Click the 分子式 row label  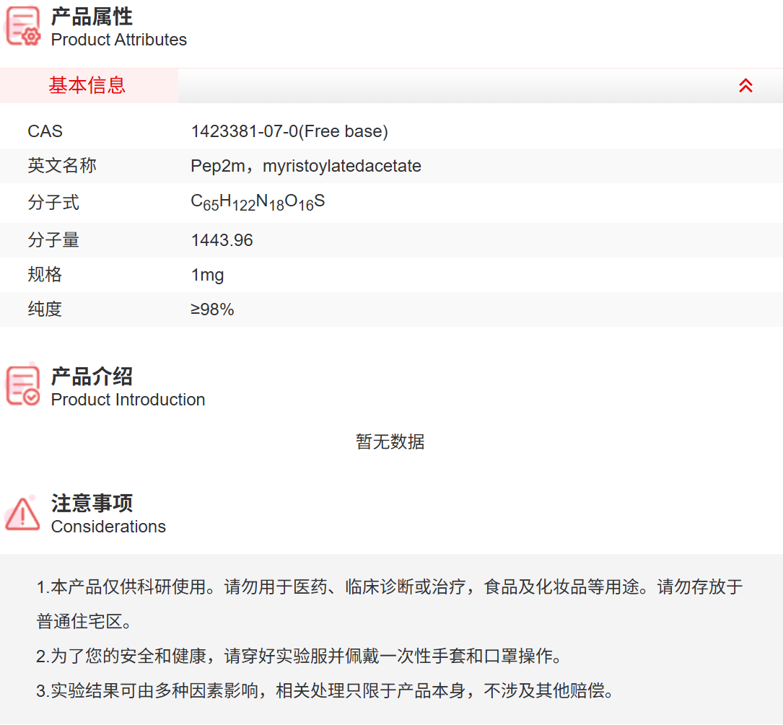[x=53, y=203]
